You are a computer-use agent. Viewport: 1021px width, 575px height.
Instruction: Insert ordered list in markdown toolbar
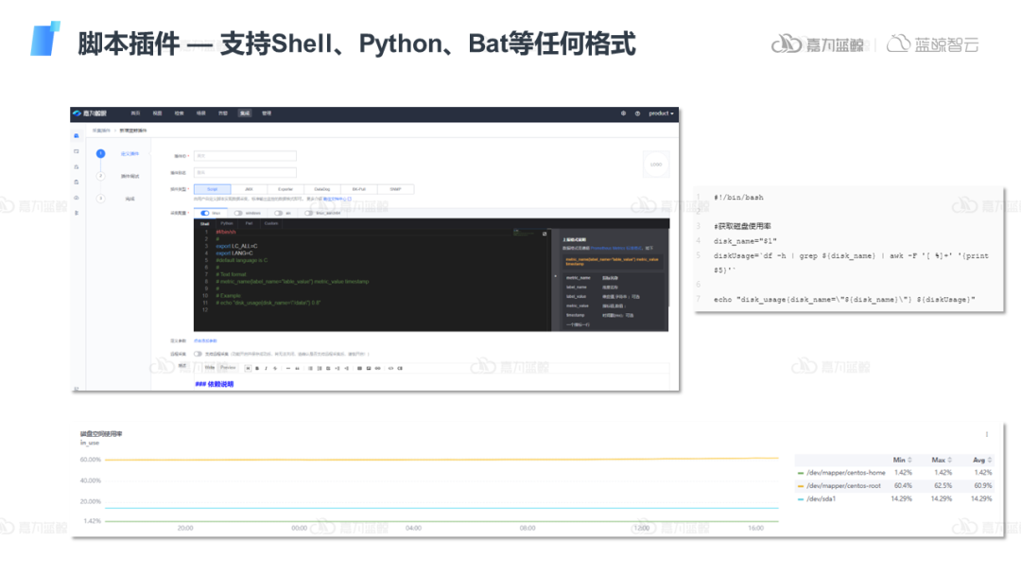320,368
